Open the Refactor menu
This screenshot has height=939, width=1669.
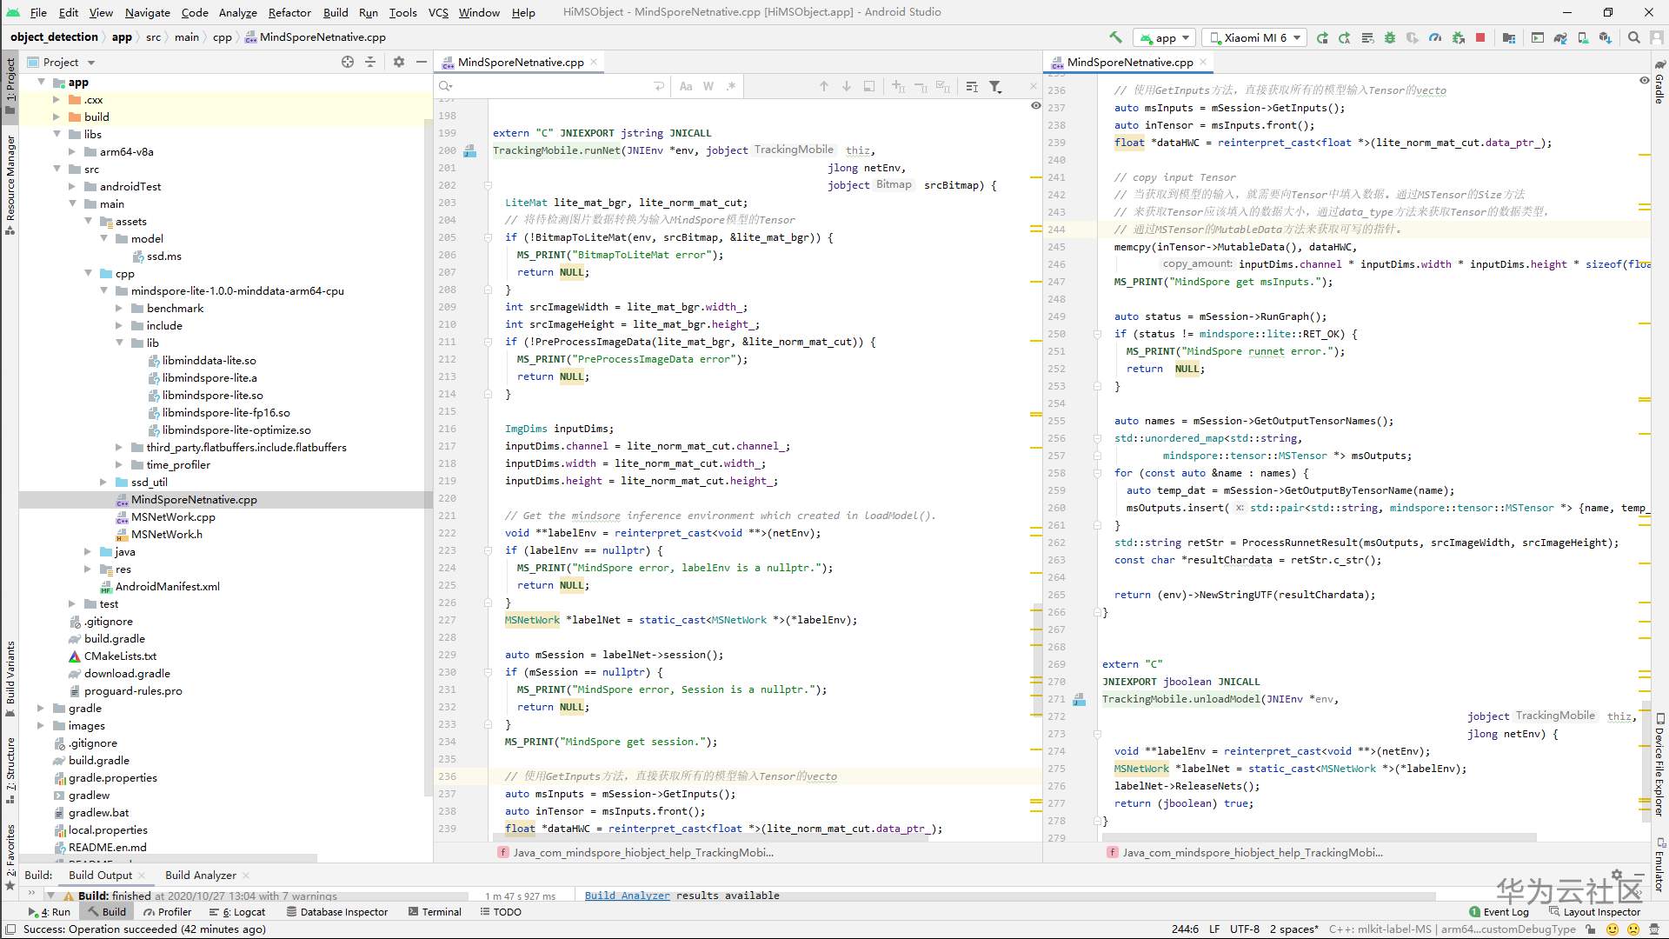pos(289,12)
